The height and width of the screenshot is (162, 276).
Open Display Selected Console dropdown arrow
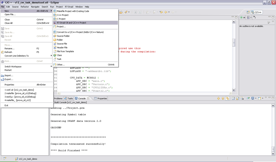tap(256, 98)
